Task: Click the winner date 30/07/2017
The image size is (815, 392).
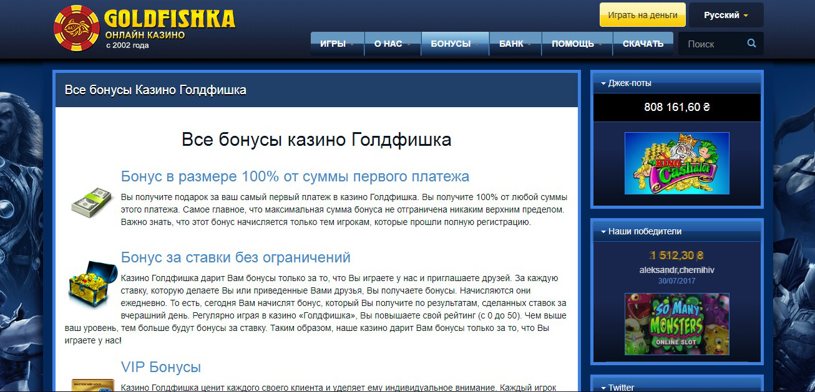Action: pos(676,281)
